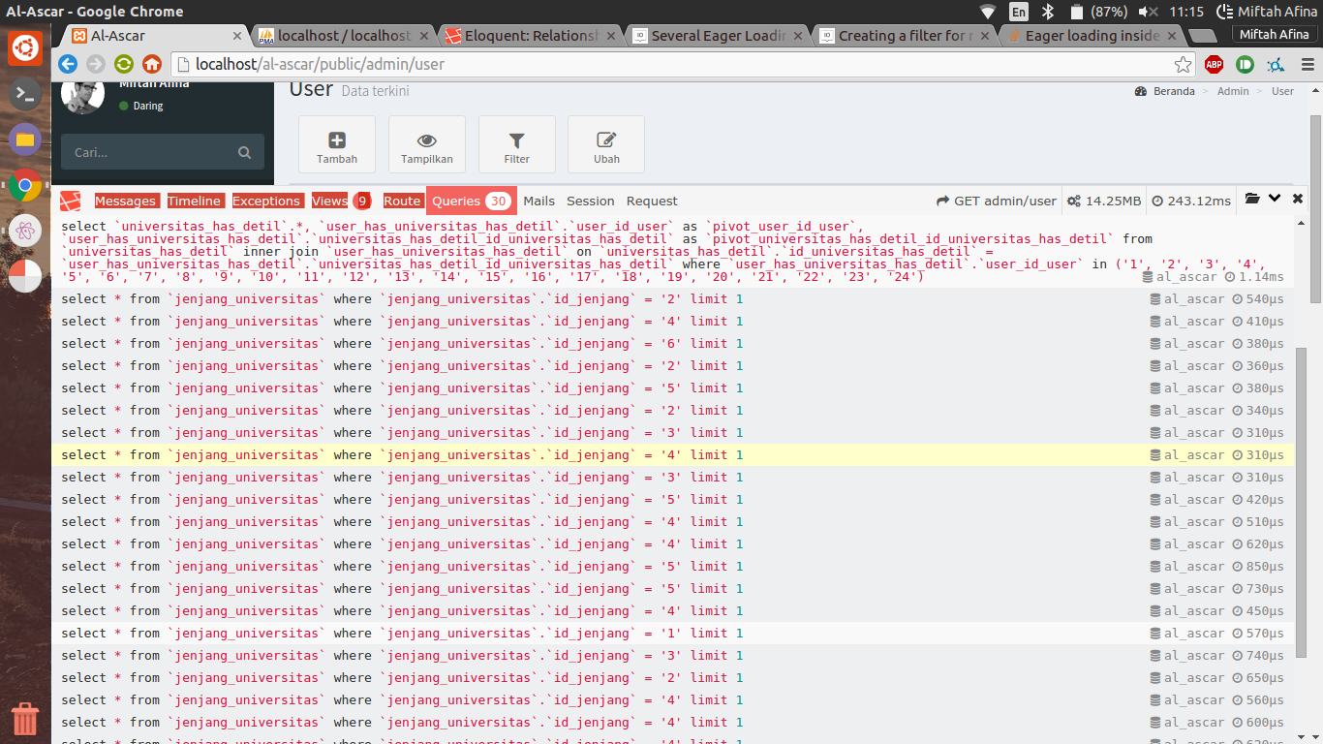Click the Ubah edit icon button
Screen dimensions: 1323x744
pos(606,145)
